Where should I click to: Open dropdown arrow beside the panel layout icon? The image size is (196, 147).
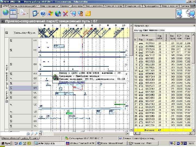point(18,13)
